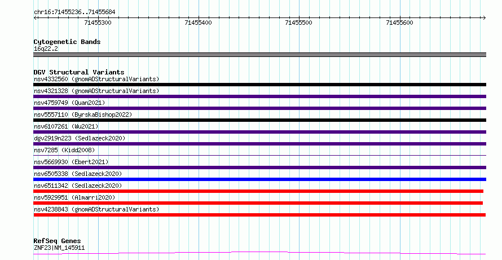This screenshot has width=502, height=260.
Task: Click the Cytogenetic Bands track title
Action: (x=67, y=42)
